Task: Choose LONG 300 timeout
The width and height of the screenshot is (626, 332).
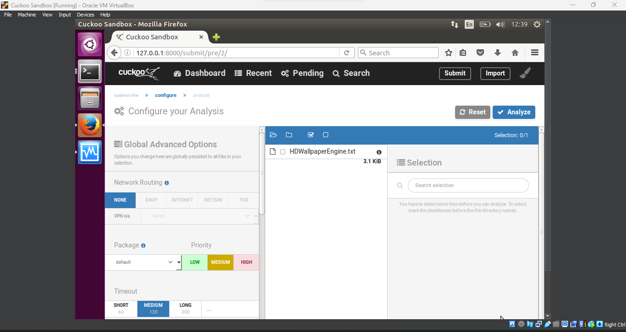Action: coord(186,309)
